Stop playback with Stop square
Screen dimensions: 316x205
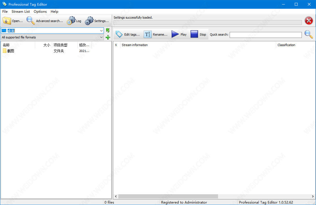[194, 34]
